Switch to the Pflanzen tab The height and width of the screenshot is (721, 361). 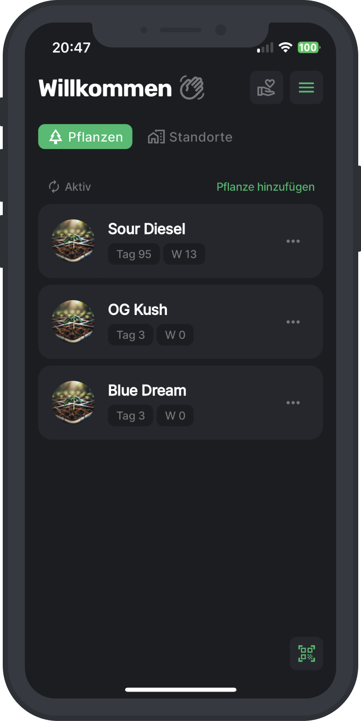click(85, 137)
